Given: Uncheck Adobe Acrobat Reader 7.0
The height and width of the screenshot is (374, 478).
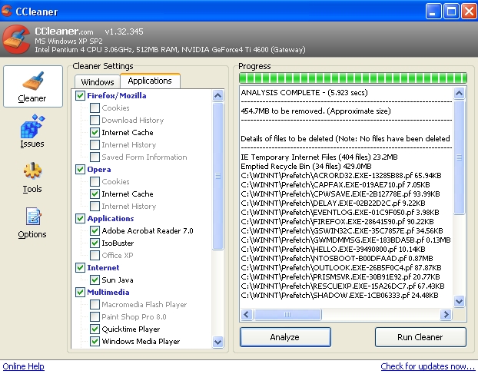Looking at the screenshot, I should [x=95, y=231].
